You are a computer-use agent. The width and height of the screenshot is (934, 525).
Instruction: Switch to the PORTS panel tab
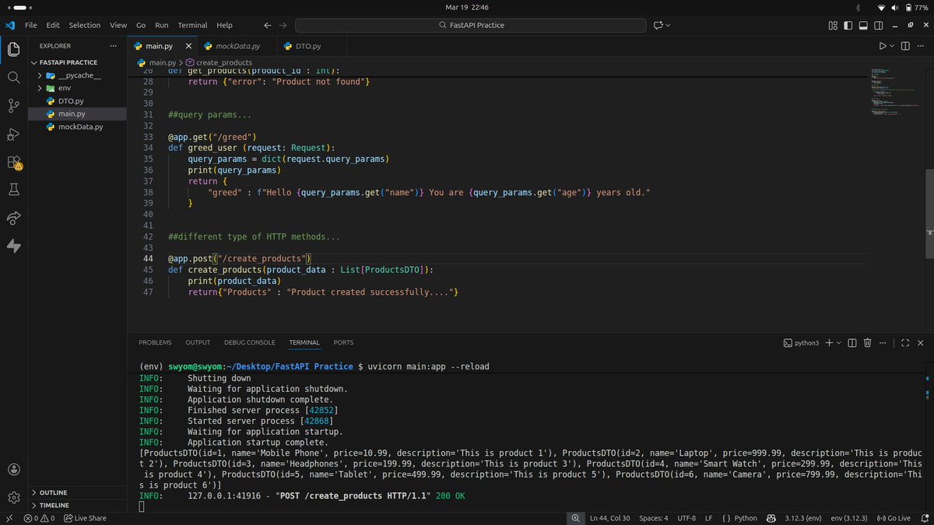coord(343,342)
